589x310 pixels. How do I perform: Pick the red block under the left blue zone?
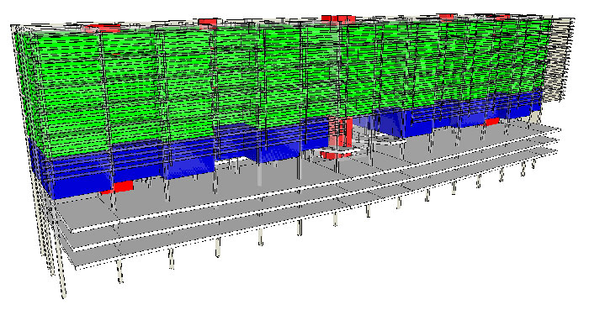click(117, 187)
